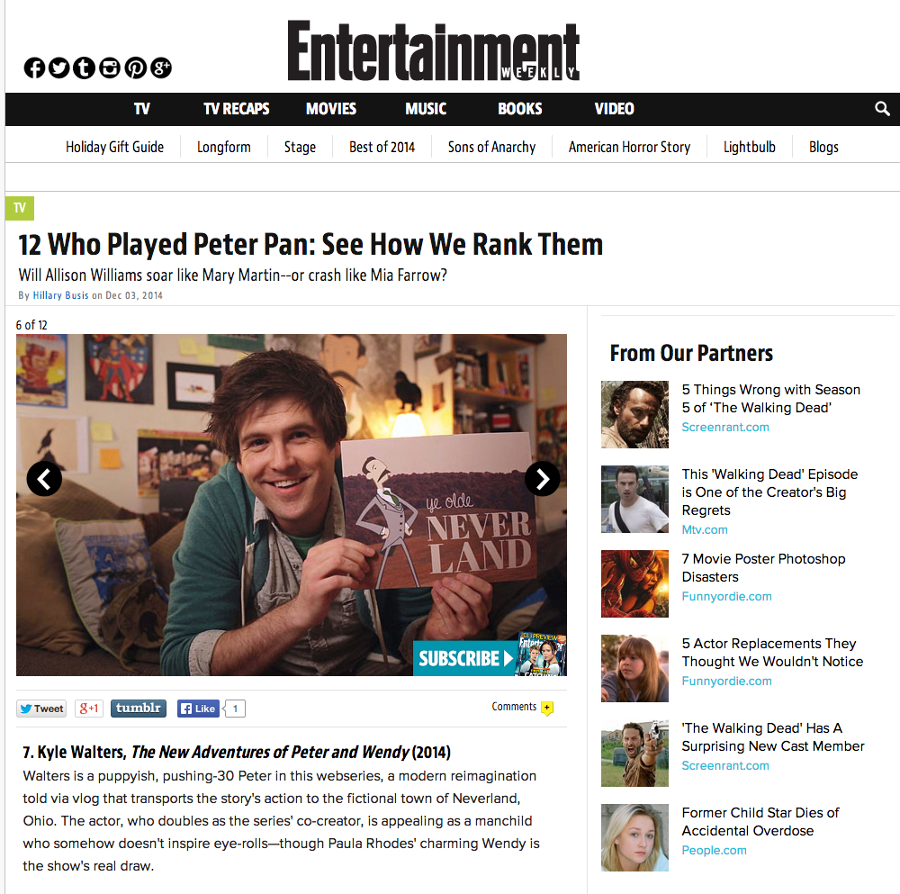Open the Twitter icon in header
Viewport: 900px width, 894px height.
59,68
